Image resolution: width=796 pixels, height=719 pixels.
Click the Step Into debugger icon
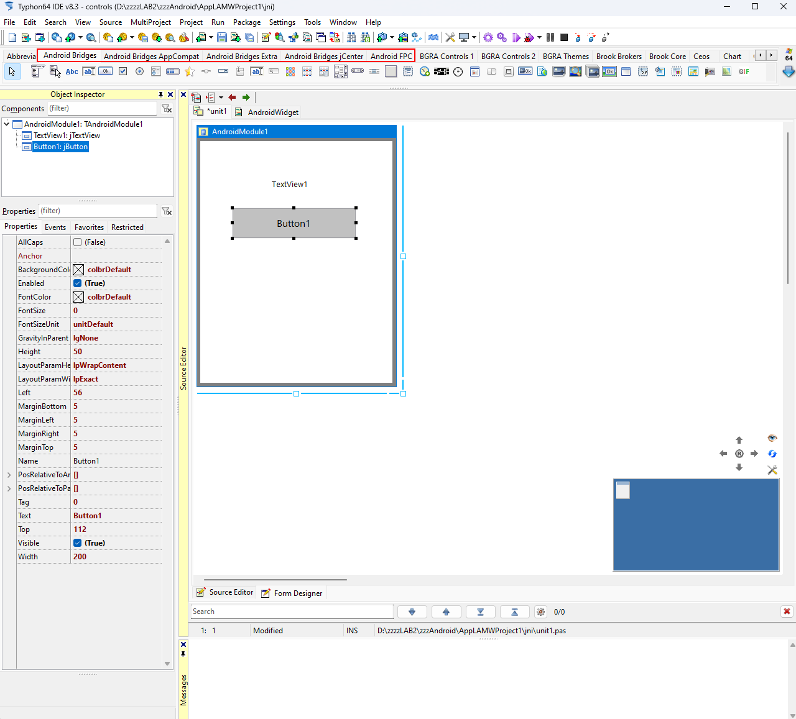point(578,38)
